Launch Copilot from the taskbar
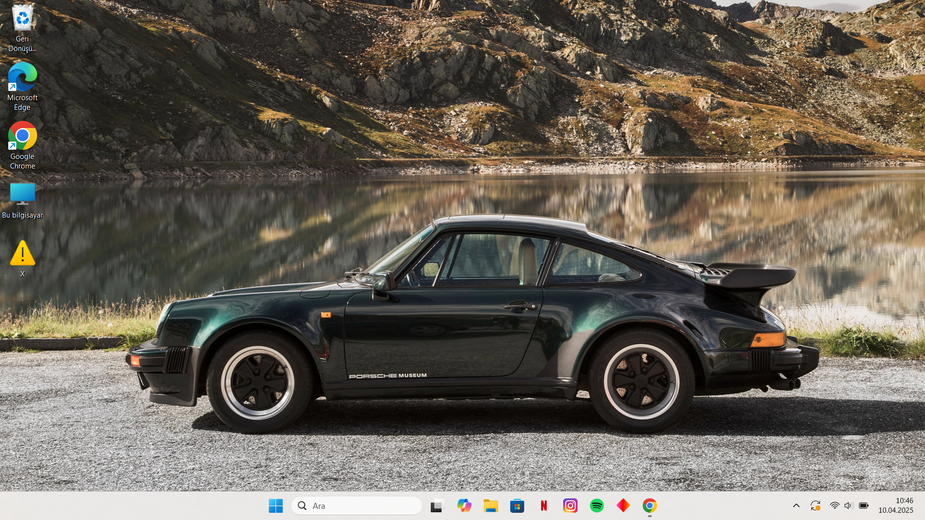Image resolution: width=925 pixels, height=520 pixels. click(x=464, y=506)
